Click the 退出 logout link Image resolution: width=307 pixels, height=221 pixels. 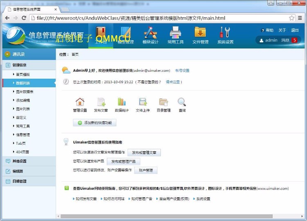coord(295,30)
